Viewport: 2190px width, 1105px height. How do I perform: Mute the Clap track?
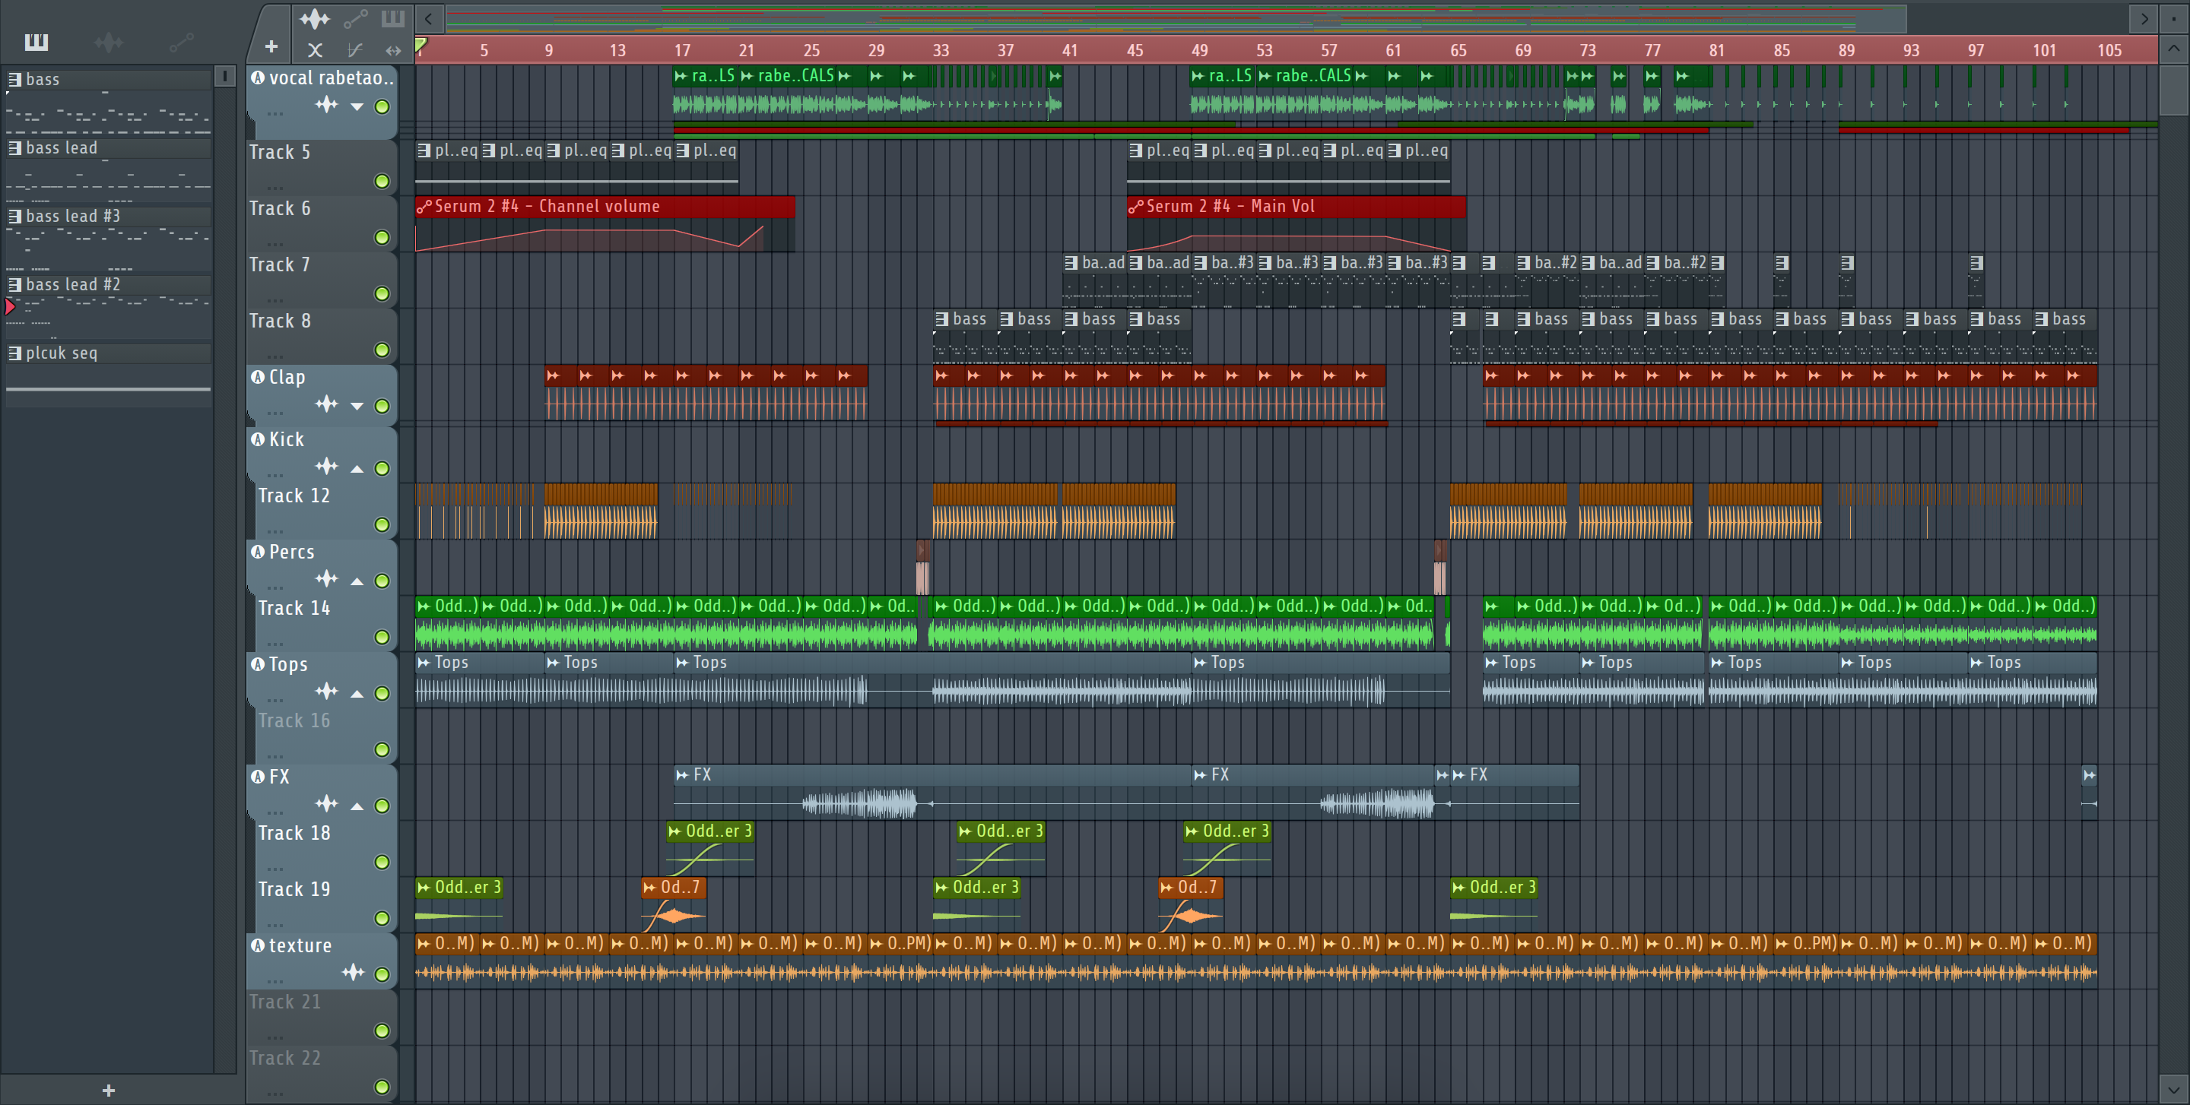[382, 406]
